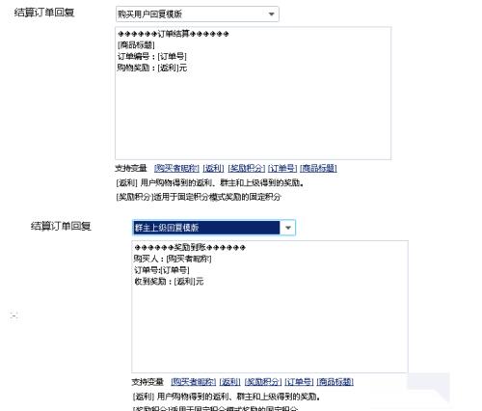Open the 购买用户回复模版 dropdown
The image size is (482, 411).
[197, 14]
